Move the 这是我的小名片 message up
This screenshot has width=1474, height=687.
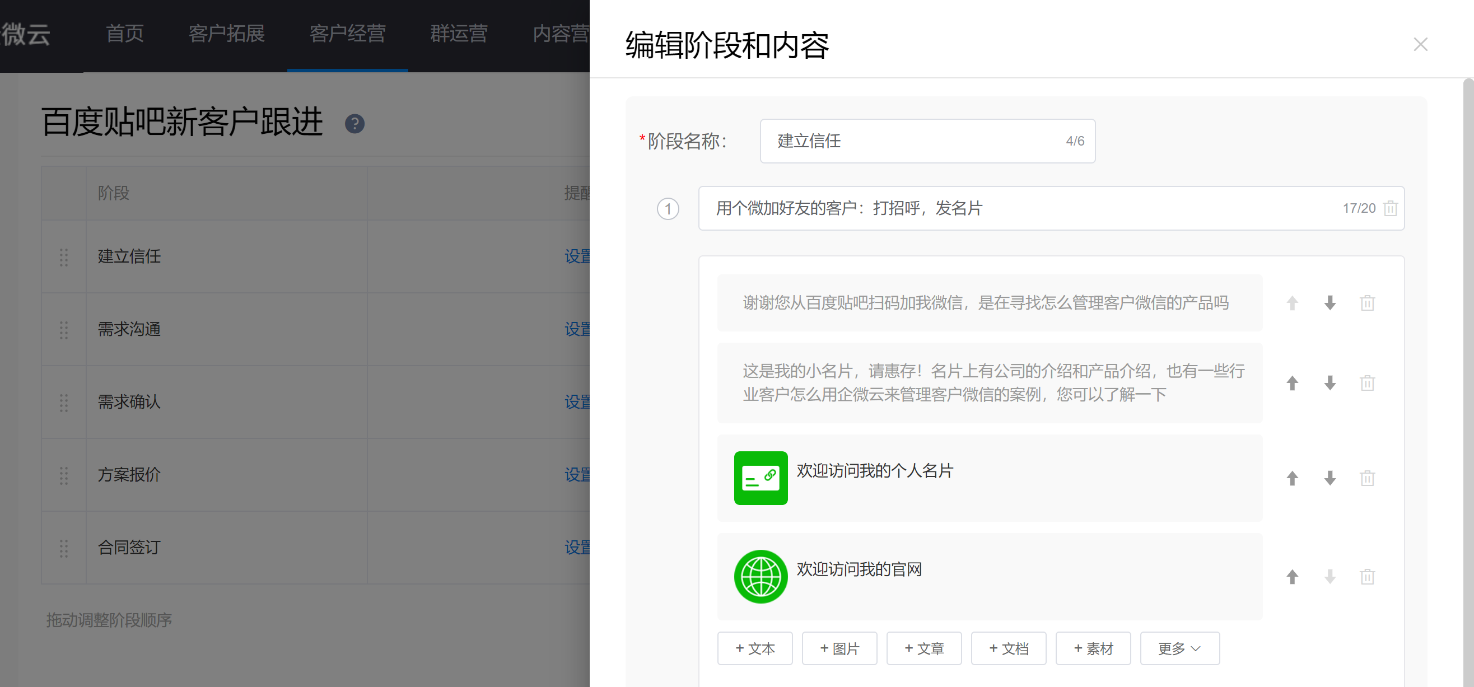(1292, 382)
